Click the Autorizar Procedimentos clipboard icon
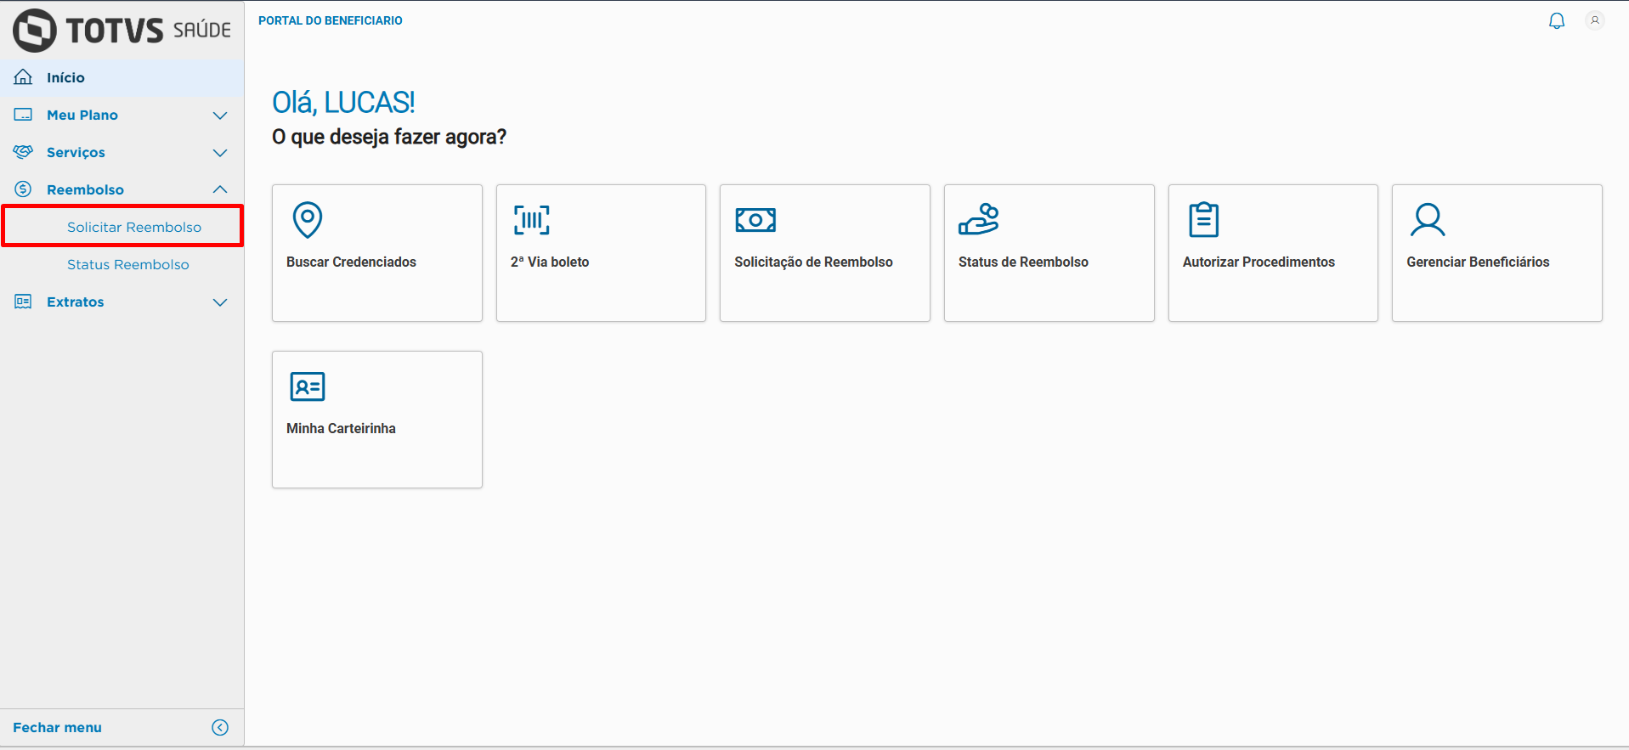The width and height of the screenshot is (1629, 750). pyautogui.click(x=1203, y=220)
